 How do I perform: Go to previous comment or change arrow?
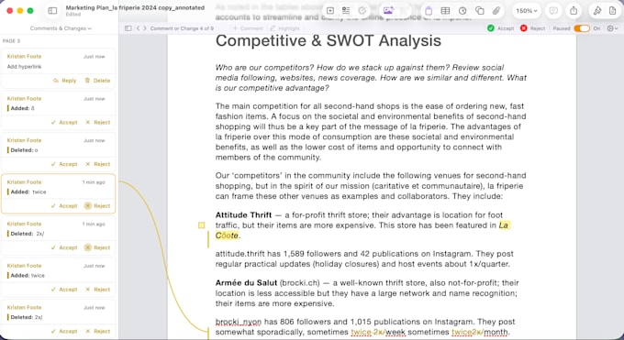(138, 28)
